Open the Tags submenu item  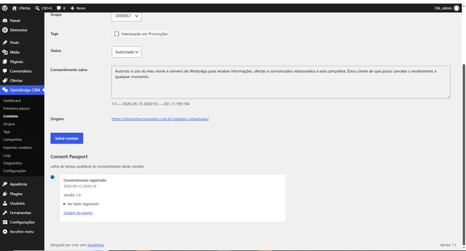[x=7, y=132]
